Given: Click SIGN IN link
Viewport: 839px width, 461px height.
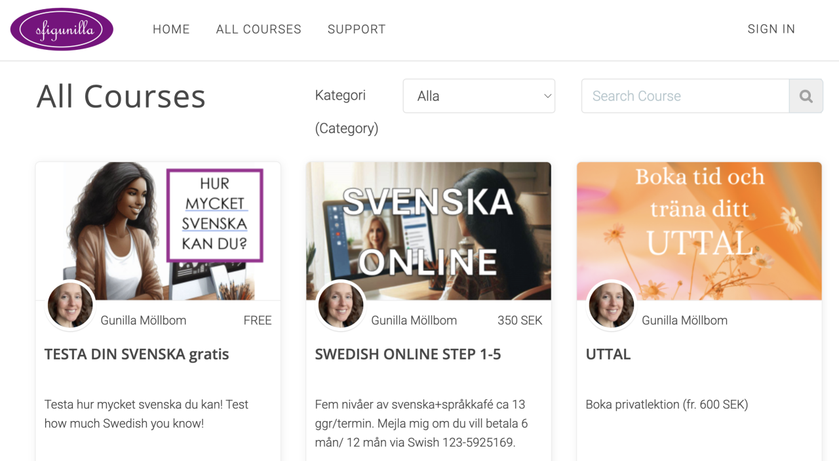Looking at the screenshot, I should point(771,30).
